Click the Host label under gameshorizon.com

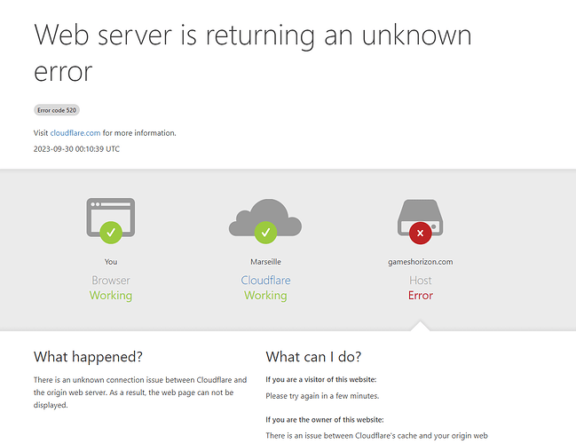click(x=421, y=281)
